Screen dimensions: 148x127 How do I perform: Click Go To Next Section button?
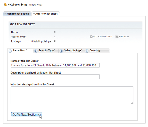pyautogui.click(x=27, y=114)
